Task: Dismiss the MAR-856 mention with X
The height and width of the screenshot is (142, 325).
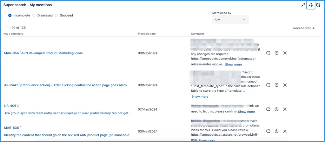Action: pos(285,53)
